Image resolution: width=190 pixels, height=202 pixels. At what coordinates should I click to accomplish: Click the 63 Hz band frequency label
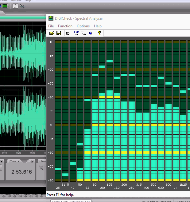click(87, 188)
